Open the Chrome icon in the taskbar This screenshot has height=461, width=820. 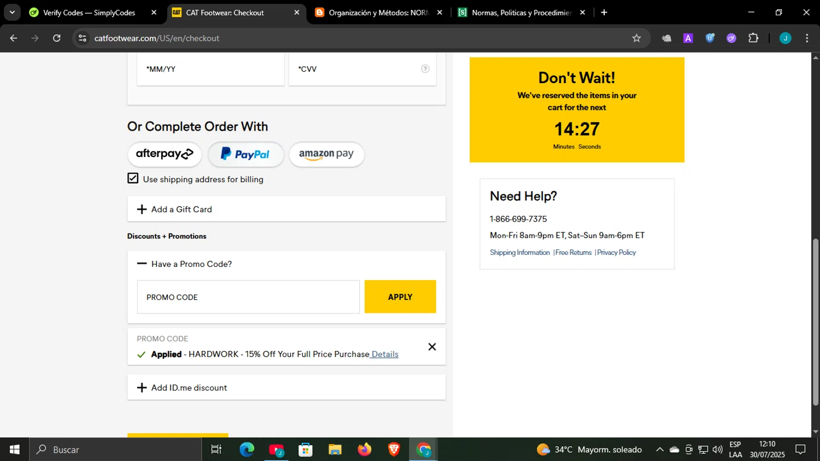coord(424,450)
